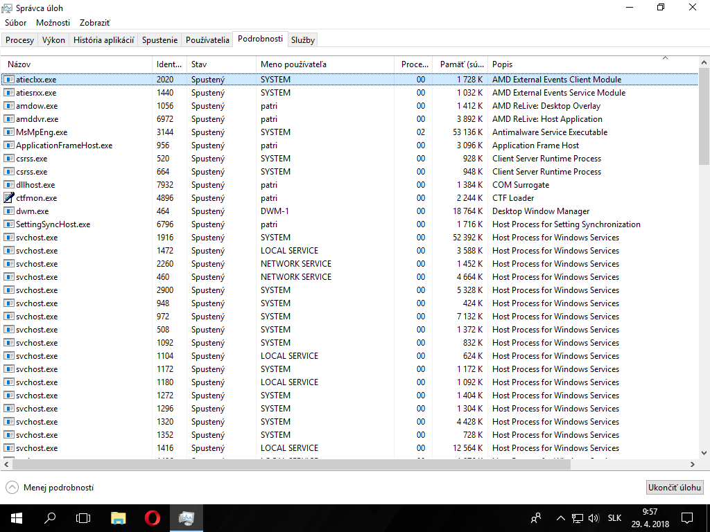The height and width of the screenshot is (532, 710).
Task: Open taskbar Search magnifier
Action: [50, 518]
